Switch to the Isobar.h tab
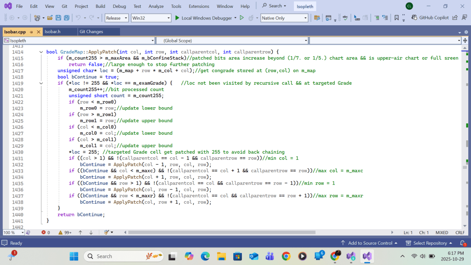 [52, 32]
